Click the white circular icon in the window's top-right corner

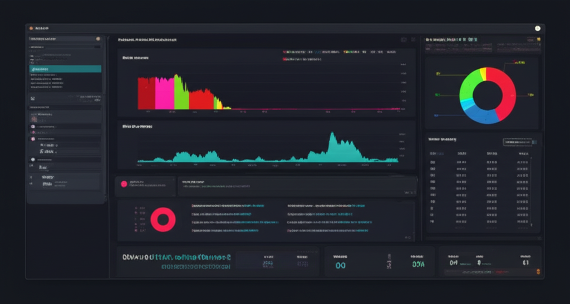pos(537,28)
